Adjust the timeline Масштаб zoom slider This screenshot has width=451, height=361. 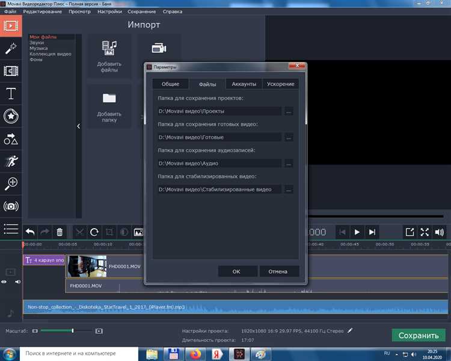(x=72, y=331)
